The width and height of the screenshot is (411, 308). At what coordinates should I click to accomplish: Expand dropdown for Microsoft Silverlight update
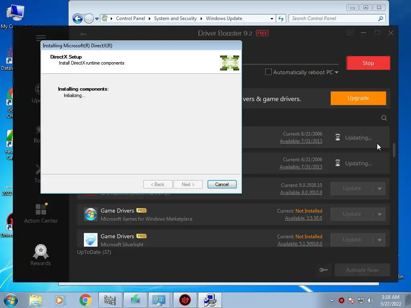380,240
